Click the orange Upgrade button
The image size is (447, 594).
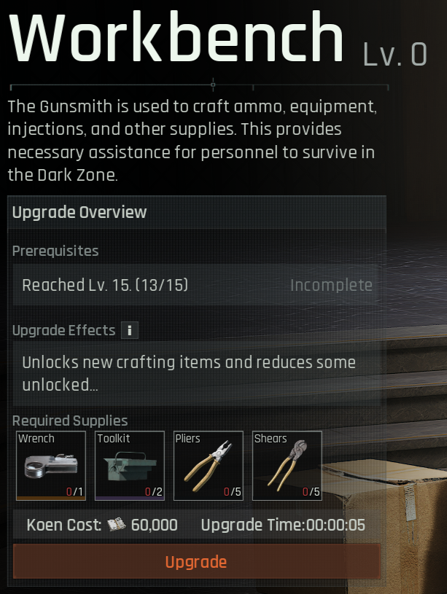coord(197,561)
